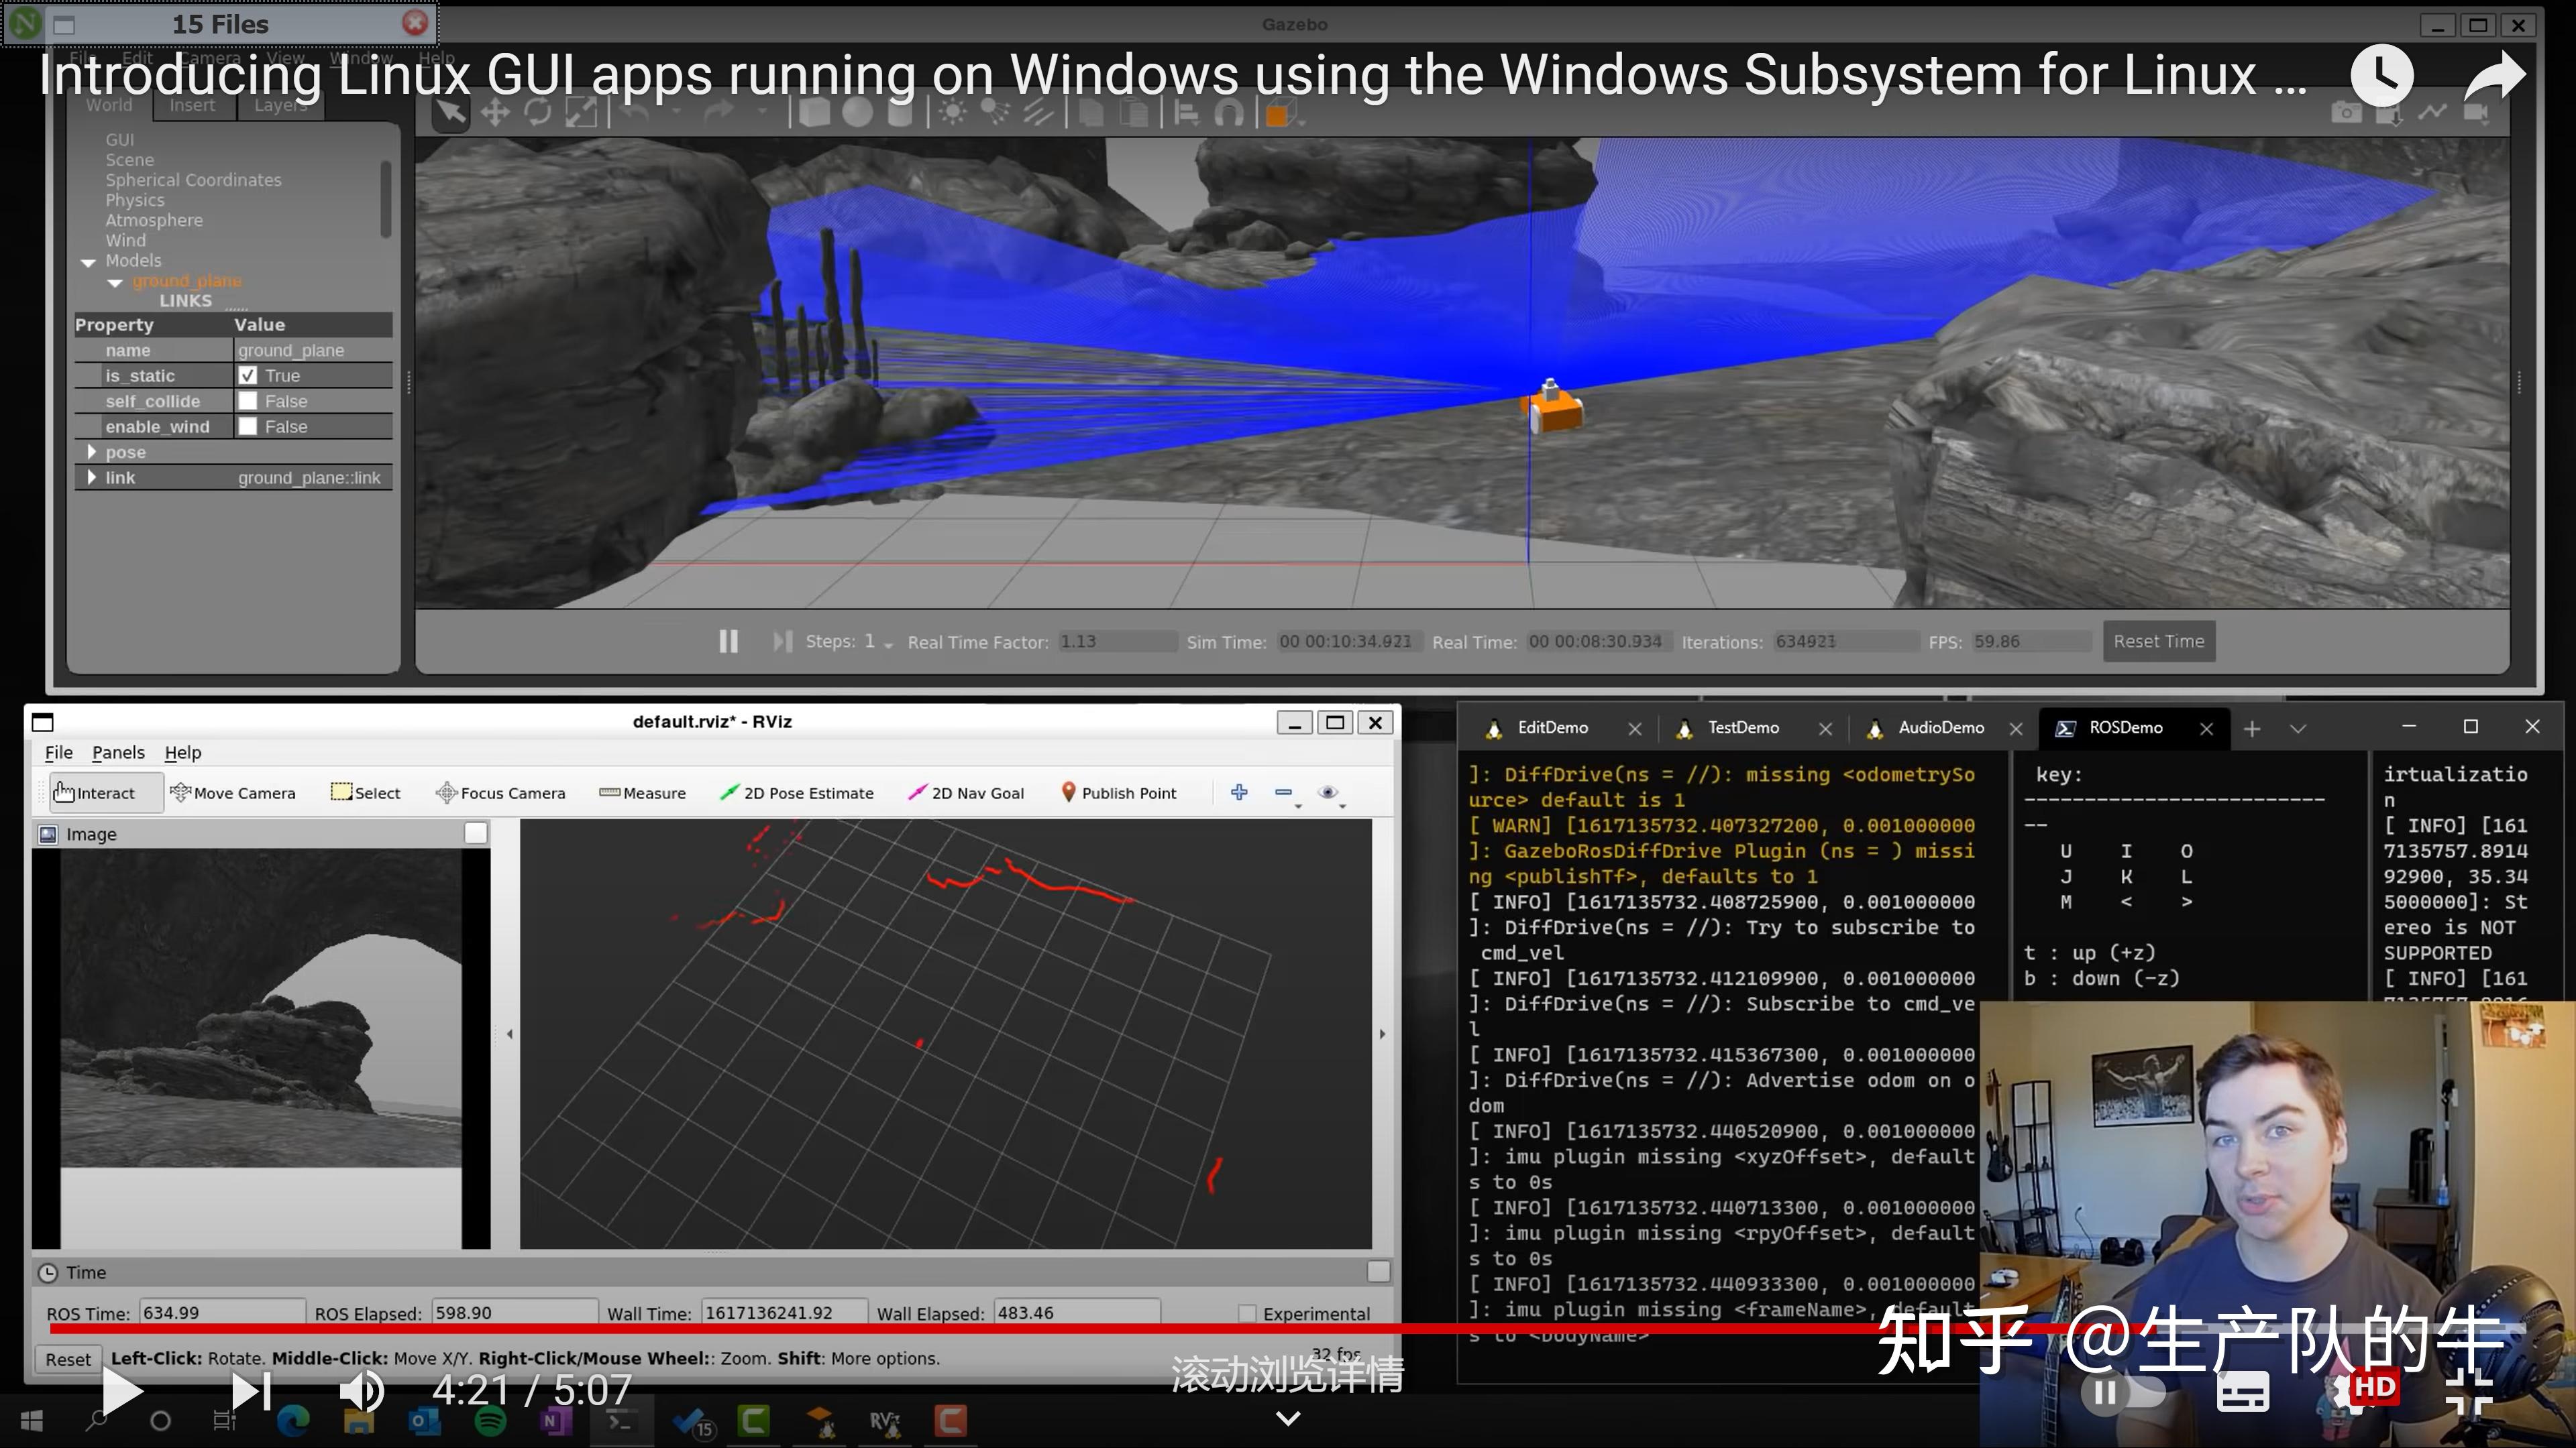This screenshot has width=2576, height=1448.
Task: Click the Move Camera tool
Action: (x=233, y=792)
